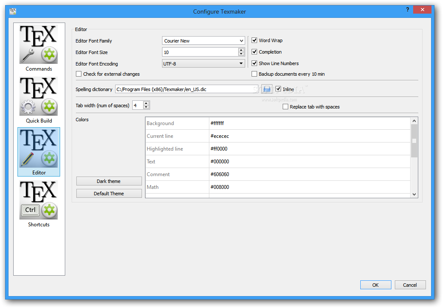Image resolution: width=443 pixels, height=308 pixels.
Task: Open the Editor Font Family dropdown
Action: (x=203, y=40)
